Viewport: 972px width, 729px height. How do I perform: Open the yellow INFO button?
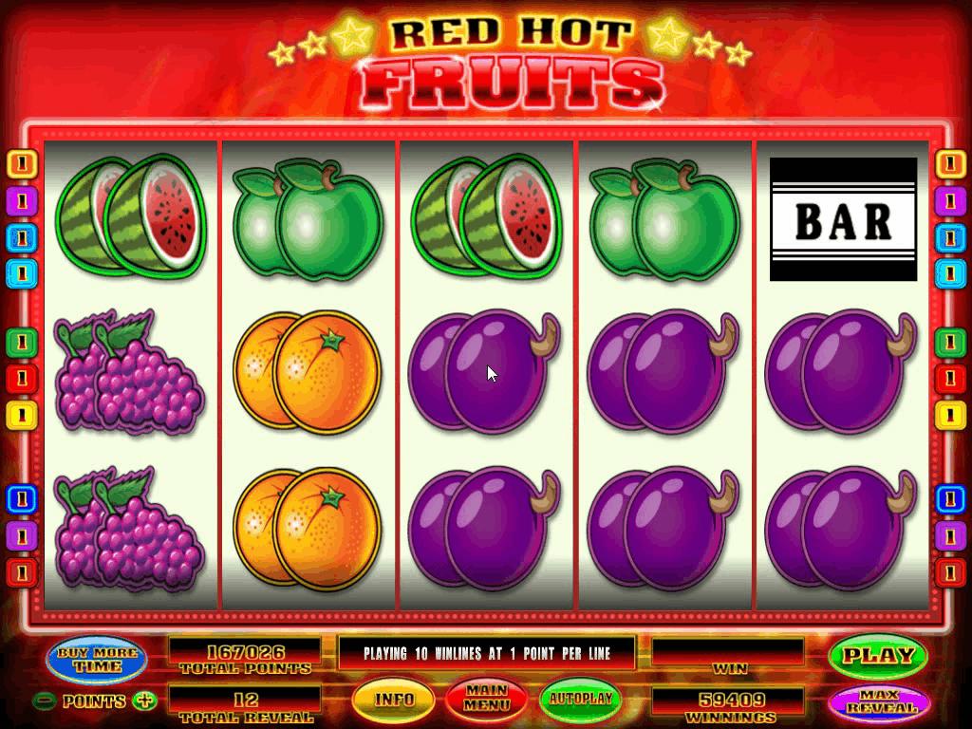(394, 700)
